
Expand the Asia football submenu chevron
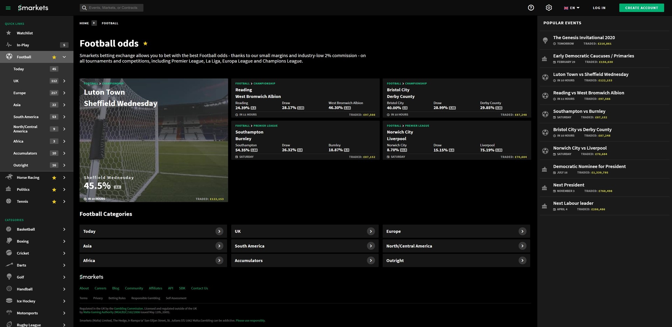tap(64, 105)
